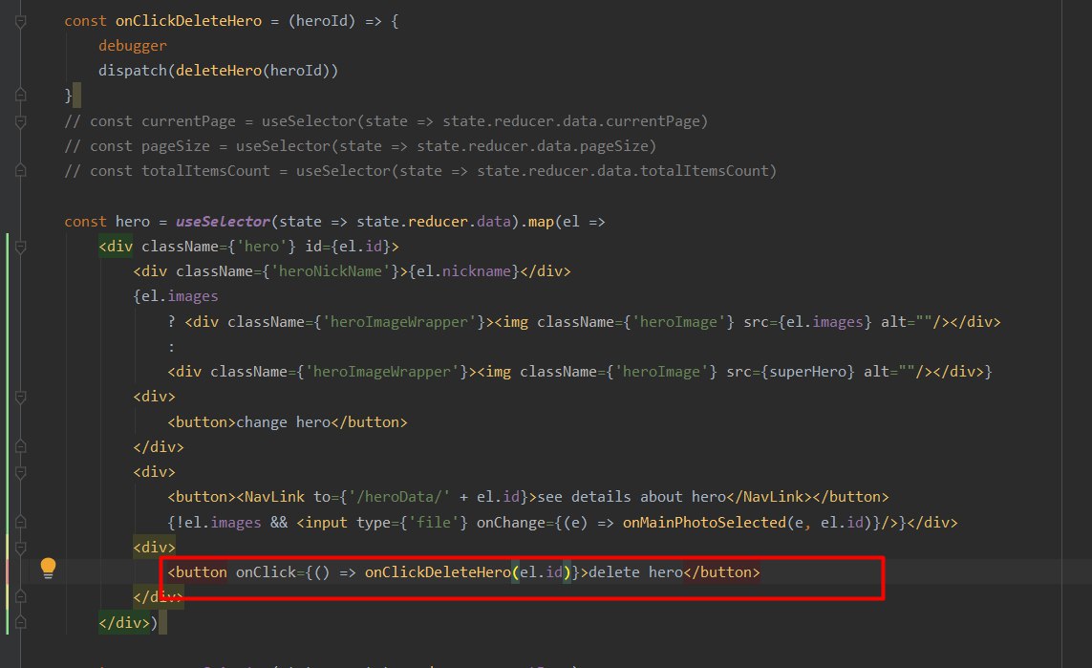This screenshot has width=1092, height=668.
Task: Click src={el.images} attribute value
Action: coord(807,322)
